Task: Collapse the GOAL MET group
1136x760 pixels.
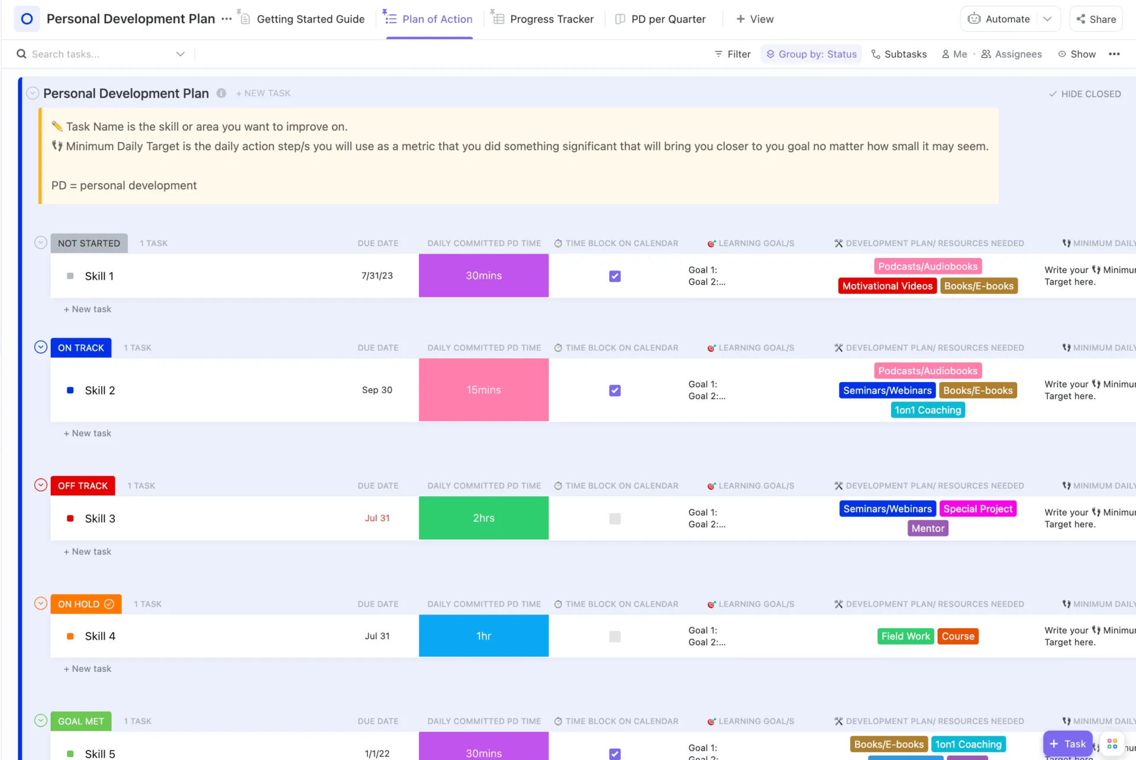Action: click(40, 720)
